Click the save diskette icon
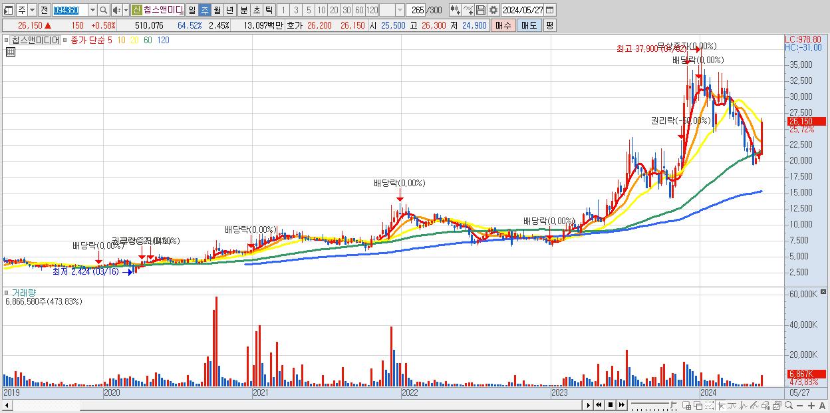This screenshot has height=413, width=830. [x=481, y=10]
